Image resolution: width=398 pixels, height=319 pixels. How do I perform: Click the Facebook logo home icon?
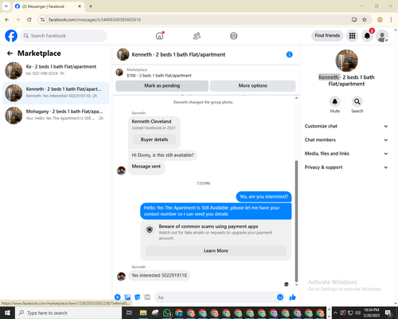coord(11,36)
